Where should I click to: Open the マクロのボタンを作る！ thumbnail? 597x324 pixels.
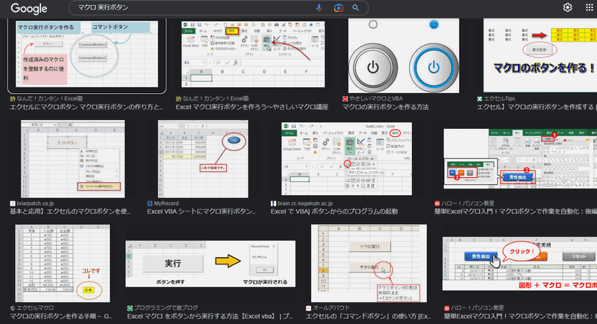tap(540, 55)
